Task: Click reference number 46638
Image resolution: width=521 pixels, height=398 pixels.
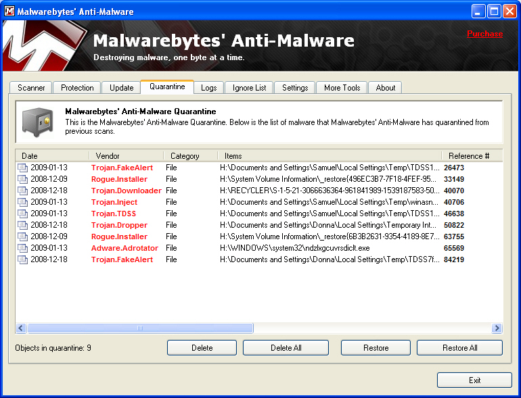Action: click(454, 214)
